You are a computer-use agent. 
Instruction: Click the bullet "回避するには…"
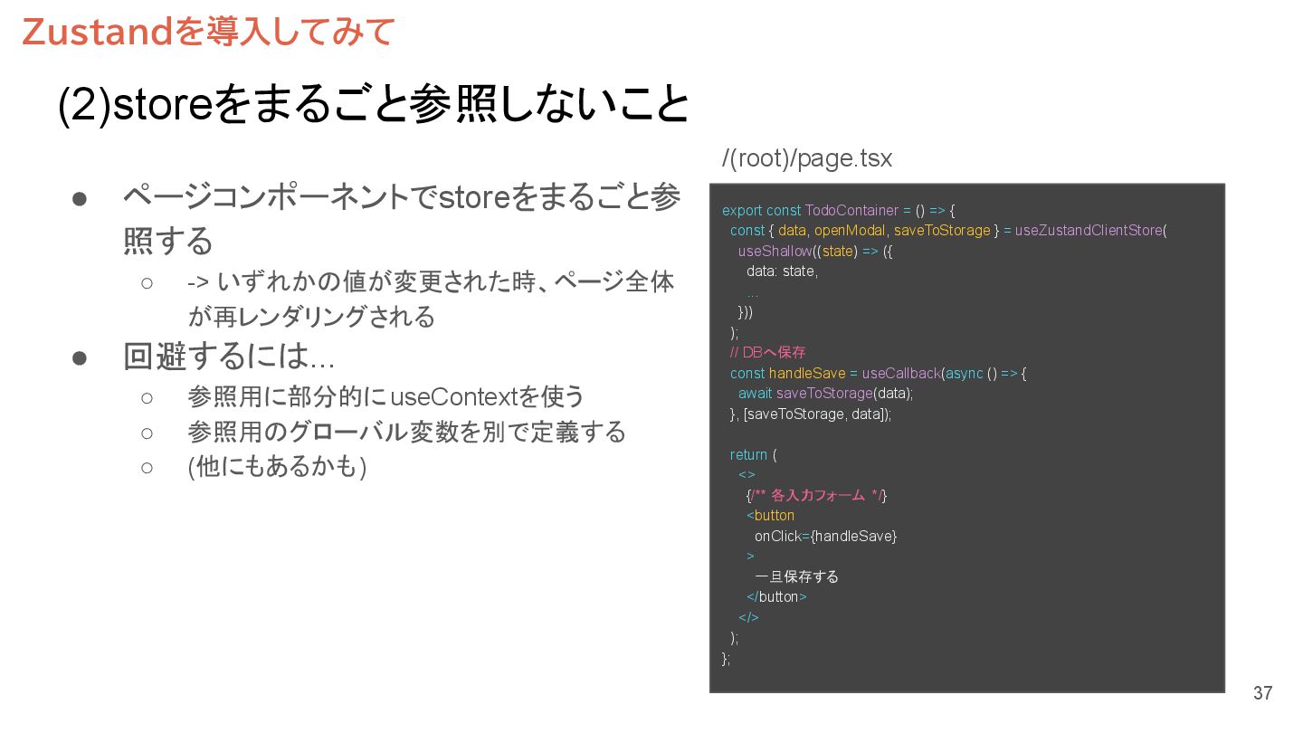pyautogui.click(x=229, y=357)
